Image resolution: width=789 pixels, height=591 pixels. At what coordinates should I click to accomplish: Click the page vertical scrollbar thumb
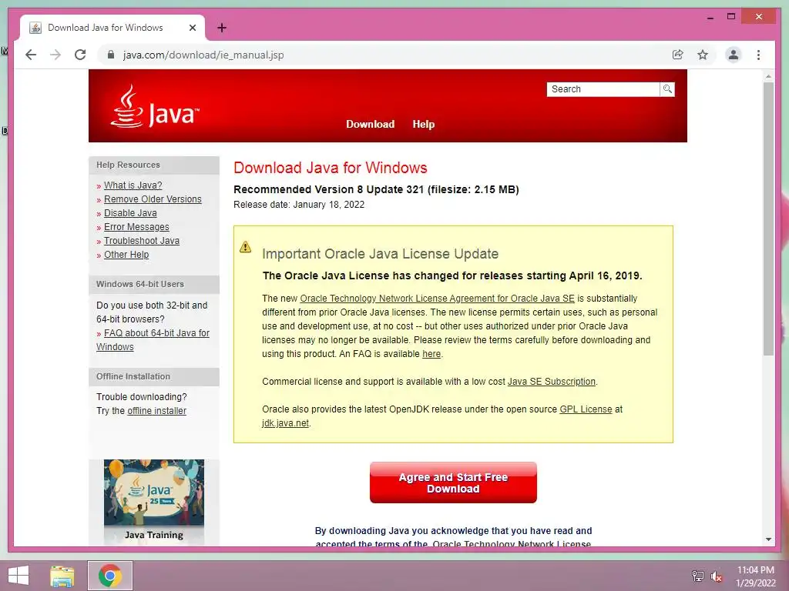click(768, 219)
